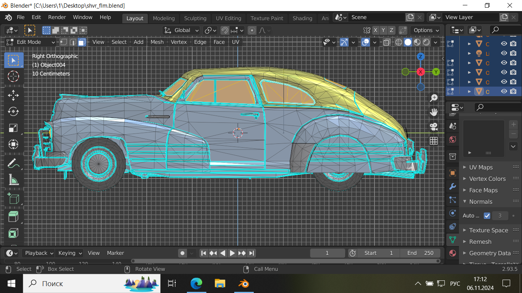This screenshot has width=522, height=293.
Task: Open the Modifier properties wrench tab
Action: pyautogui.click(x=452, y=187)
